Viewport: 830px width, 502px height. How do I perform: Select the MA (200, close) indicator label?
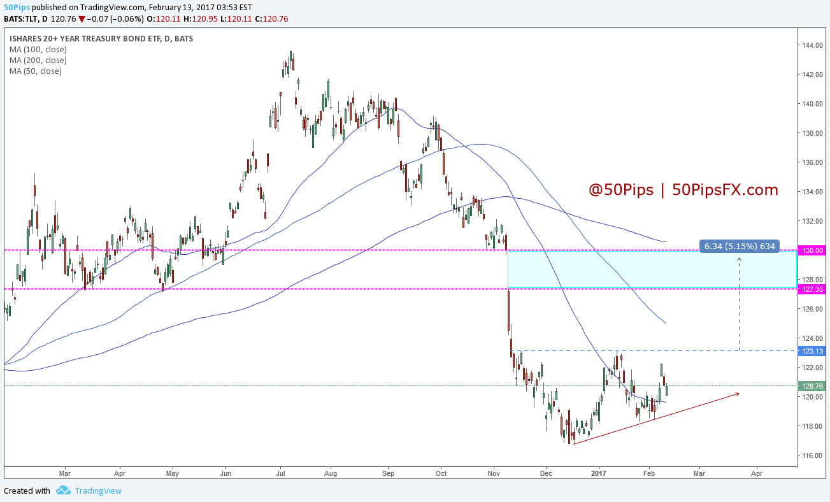click(38, 60)
